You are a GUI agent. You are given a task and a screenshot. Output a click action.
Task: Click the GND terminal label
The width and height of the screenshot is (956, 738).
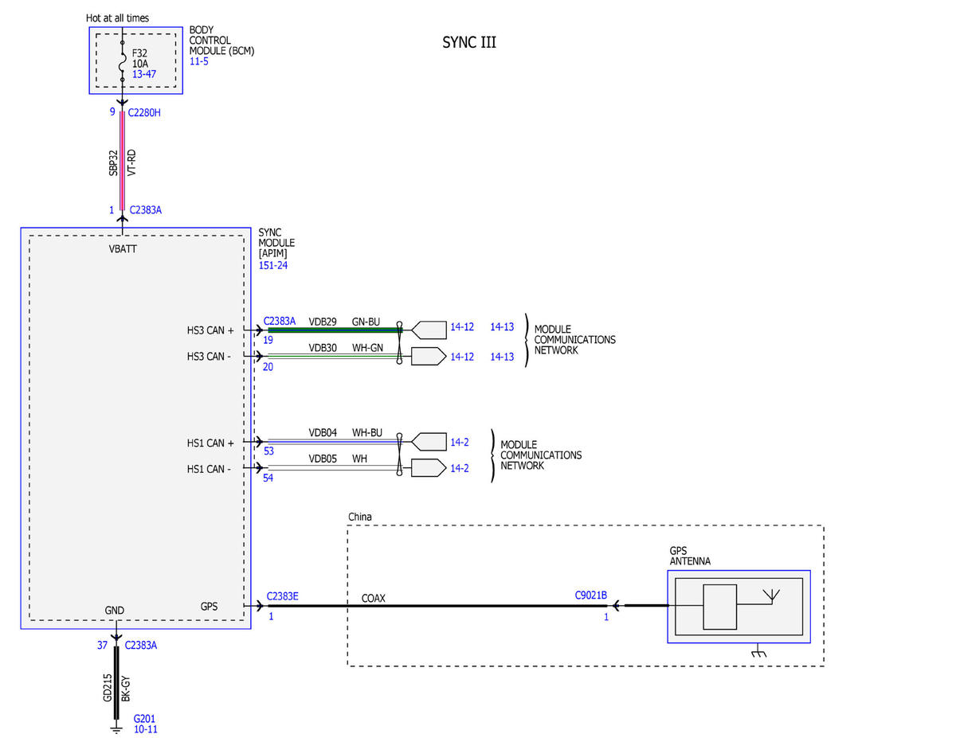point(114,611)
